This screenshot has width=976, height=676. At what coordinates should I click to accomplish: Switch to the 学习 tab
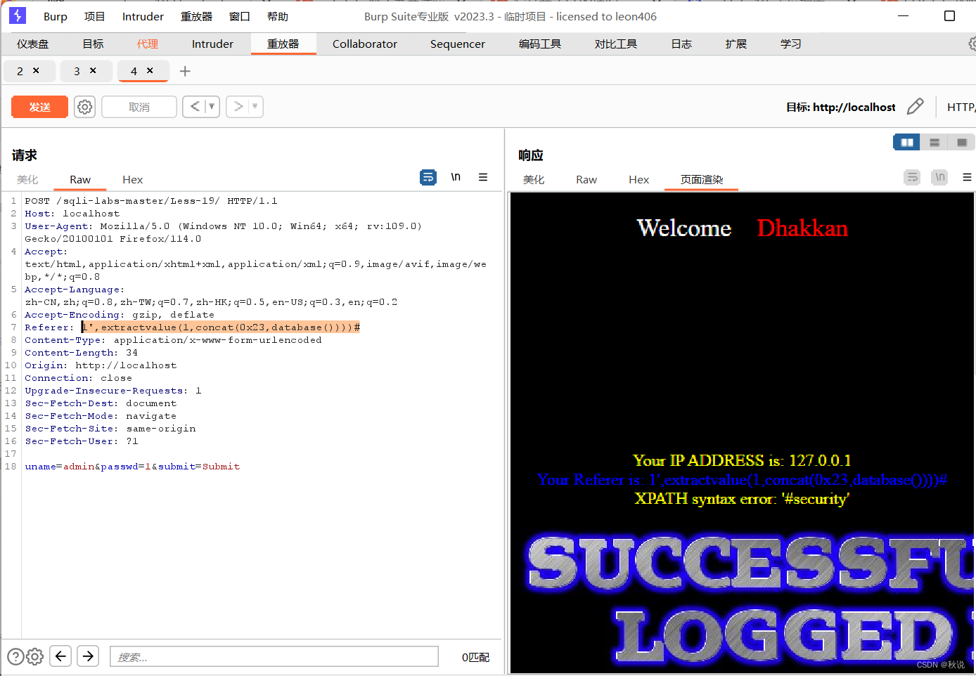point(791,44)
